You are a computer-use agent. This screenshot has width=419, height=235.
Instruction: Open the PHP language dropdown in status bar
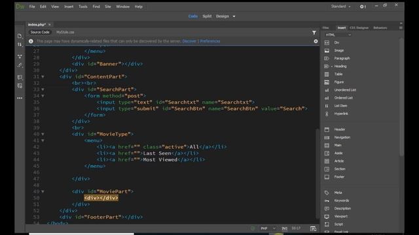click(x=268, y=228)
